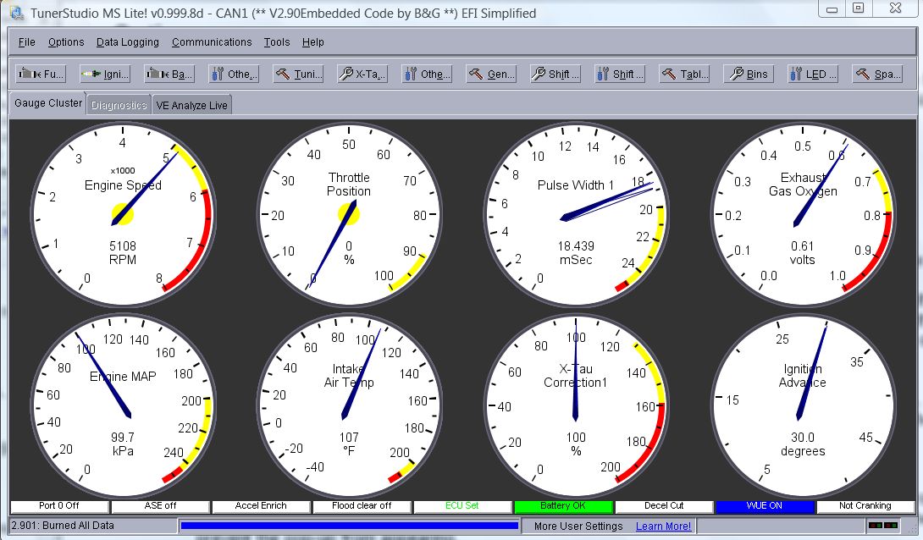
Task: Open the X-Tau wrench toolbar icon
Action: [362, 74]
